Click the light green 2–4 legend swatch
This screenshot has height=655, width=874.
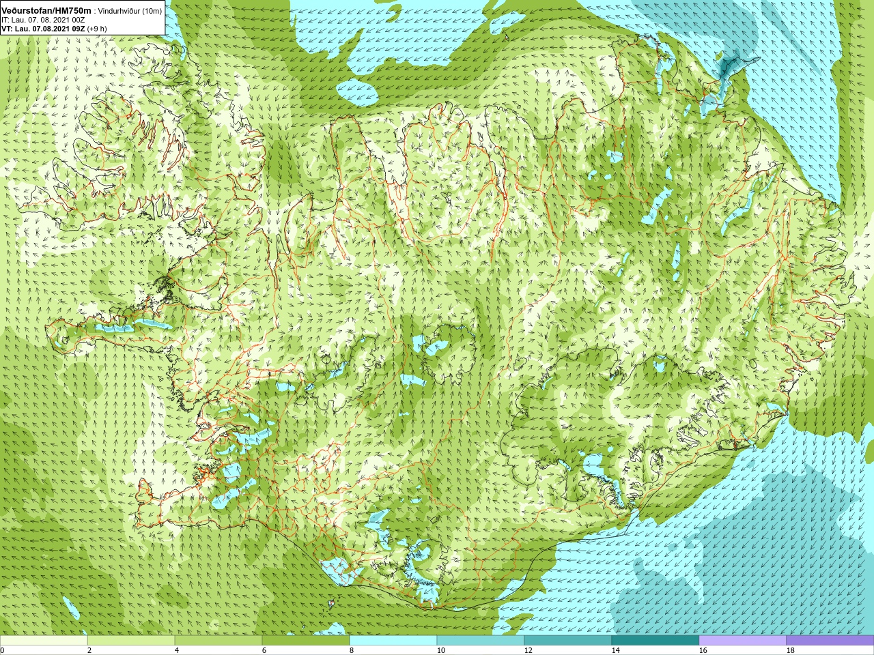tap(131, 641)
